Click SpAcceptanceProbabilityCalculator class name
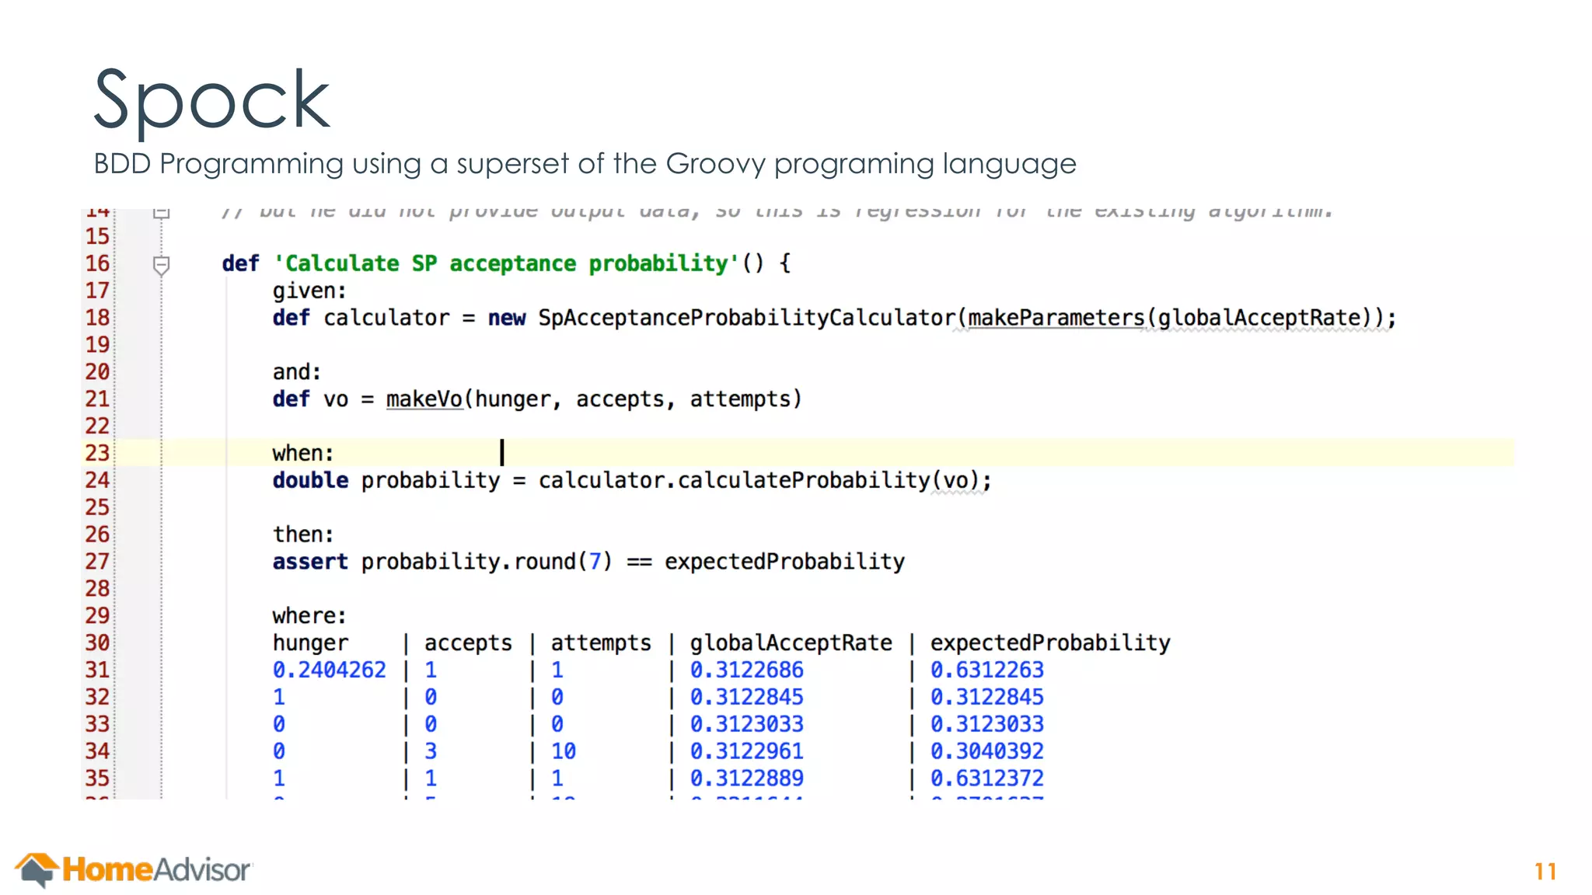Image resolution: width=1592 pixels, height=895 pixels. pyautogui.click(x=746, y=318)
